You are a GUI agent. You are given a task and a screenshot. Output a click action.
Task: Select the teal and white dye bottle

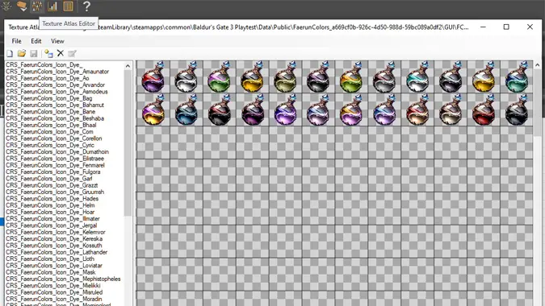coord(417,77)
